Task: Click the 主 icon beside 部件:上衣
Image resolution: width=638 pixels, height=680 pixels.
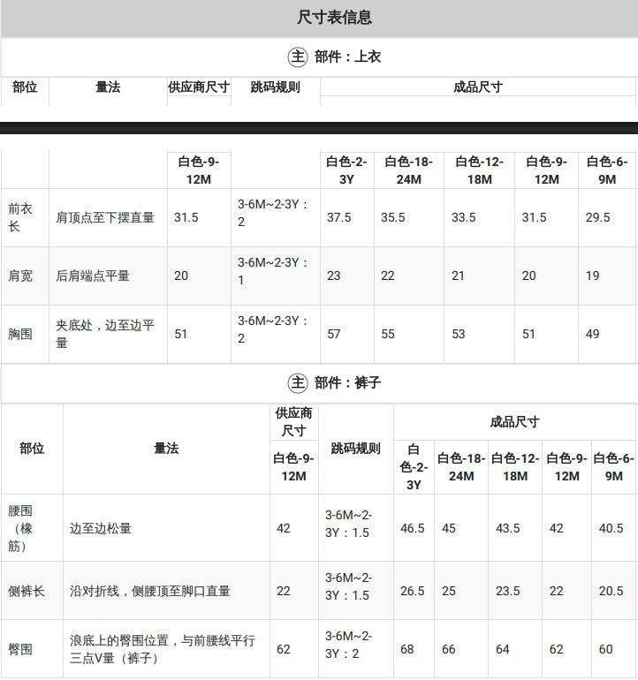Action: click(x=298, y=57)
